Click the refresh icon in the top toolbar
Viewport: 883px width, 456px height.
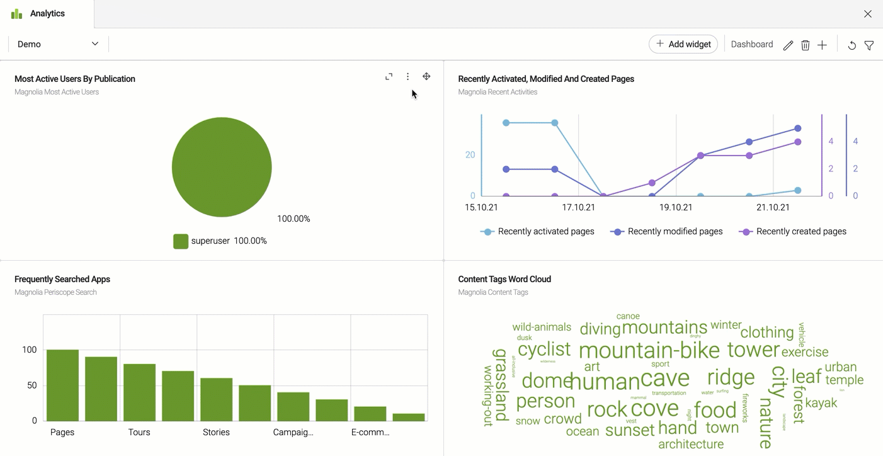[852, 45]
